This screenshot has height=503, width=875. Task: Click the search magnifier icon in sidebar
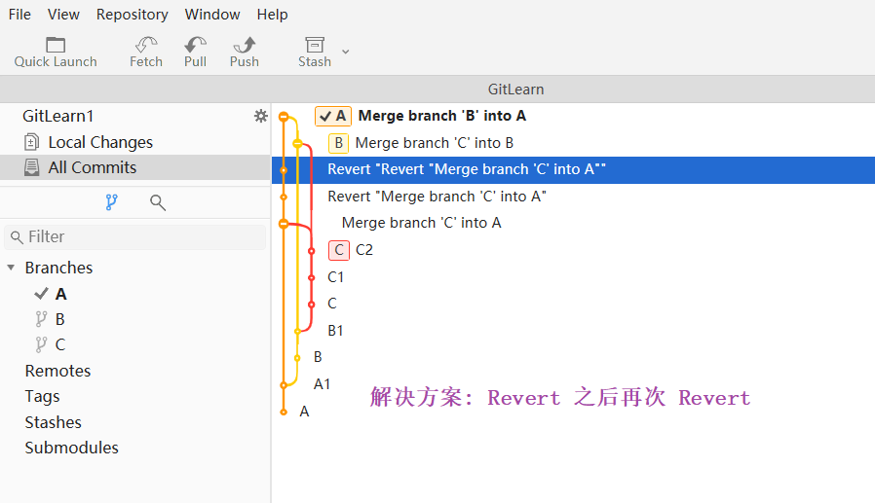pyautogui.click(x=158, y=202)
